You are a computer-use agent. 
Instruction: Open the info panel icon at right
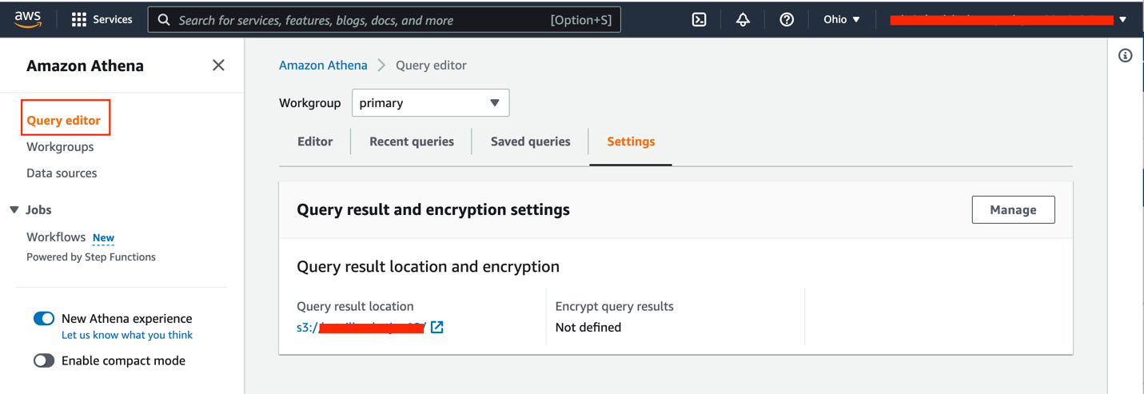(x=1125, y=55)
